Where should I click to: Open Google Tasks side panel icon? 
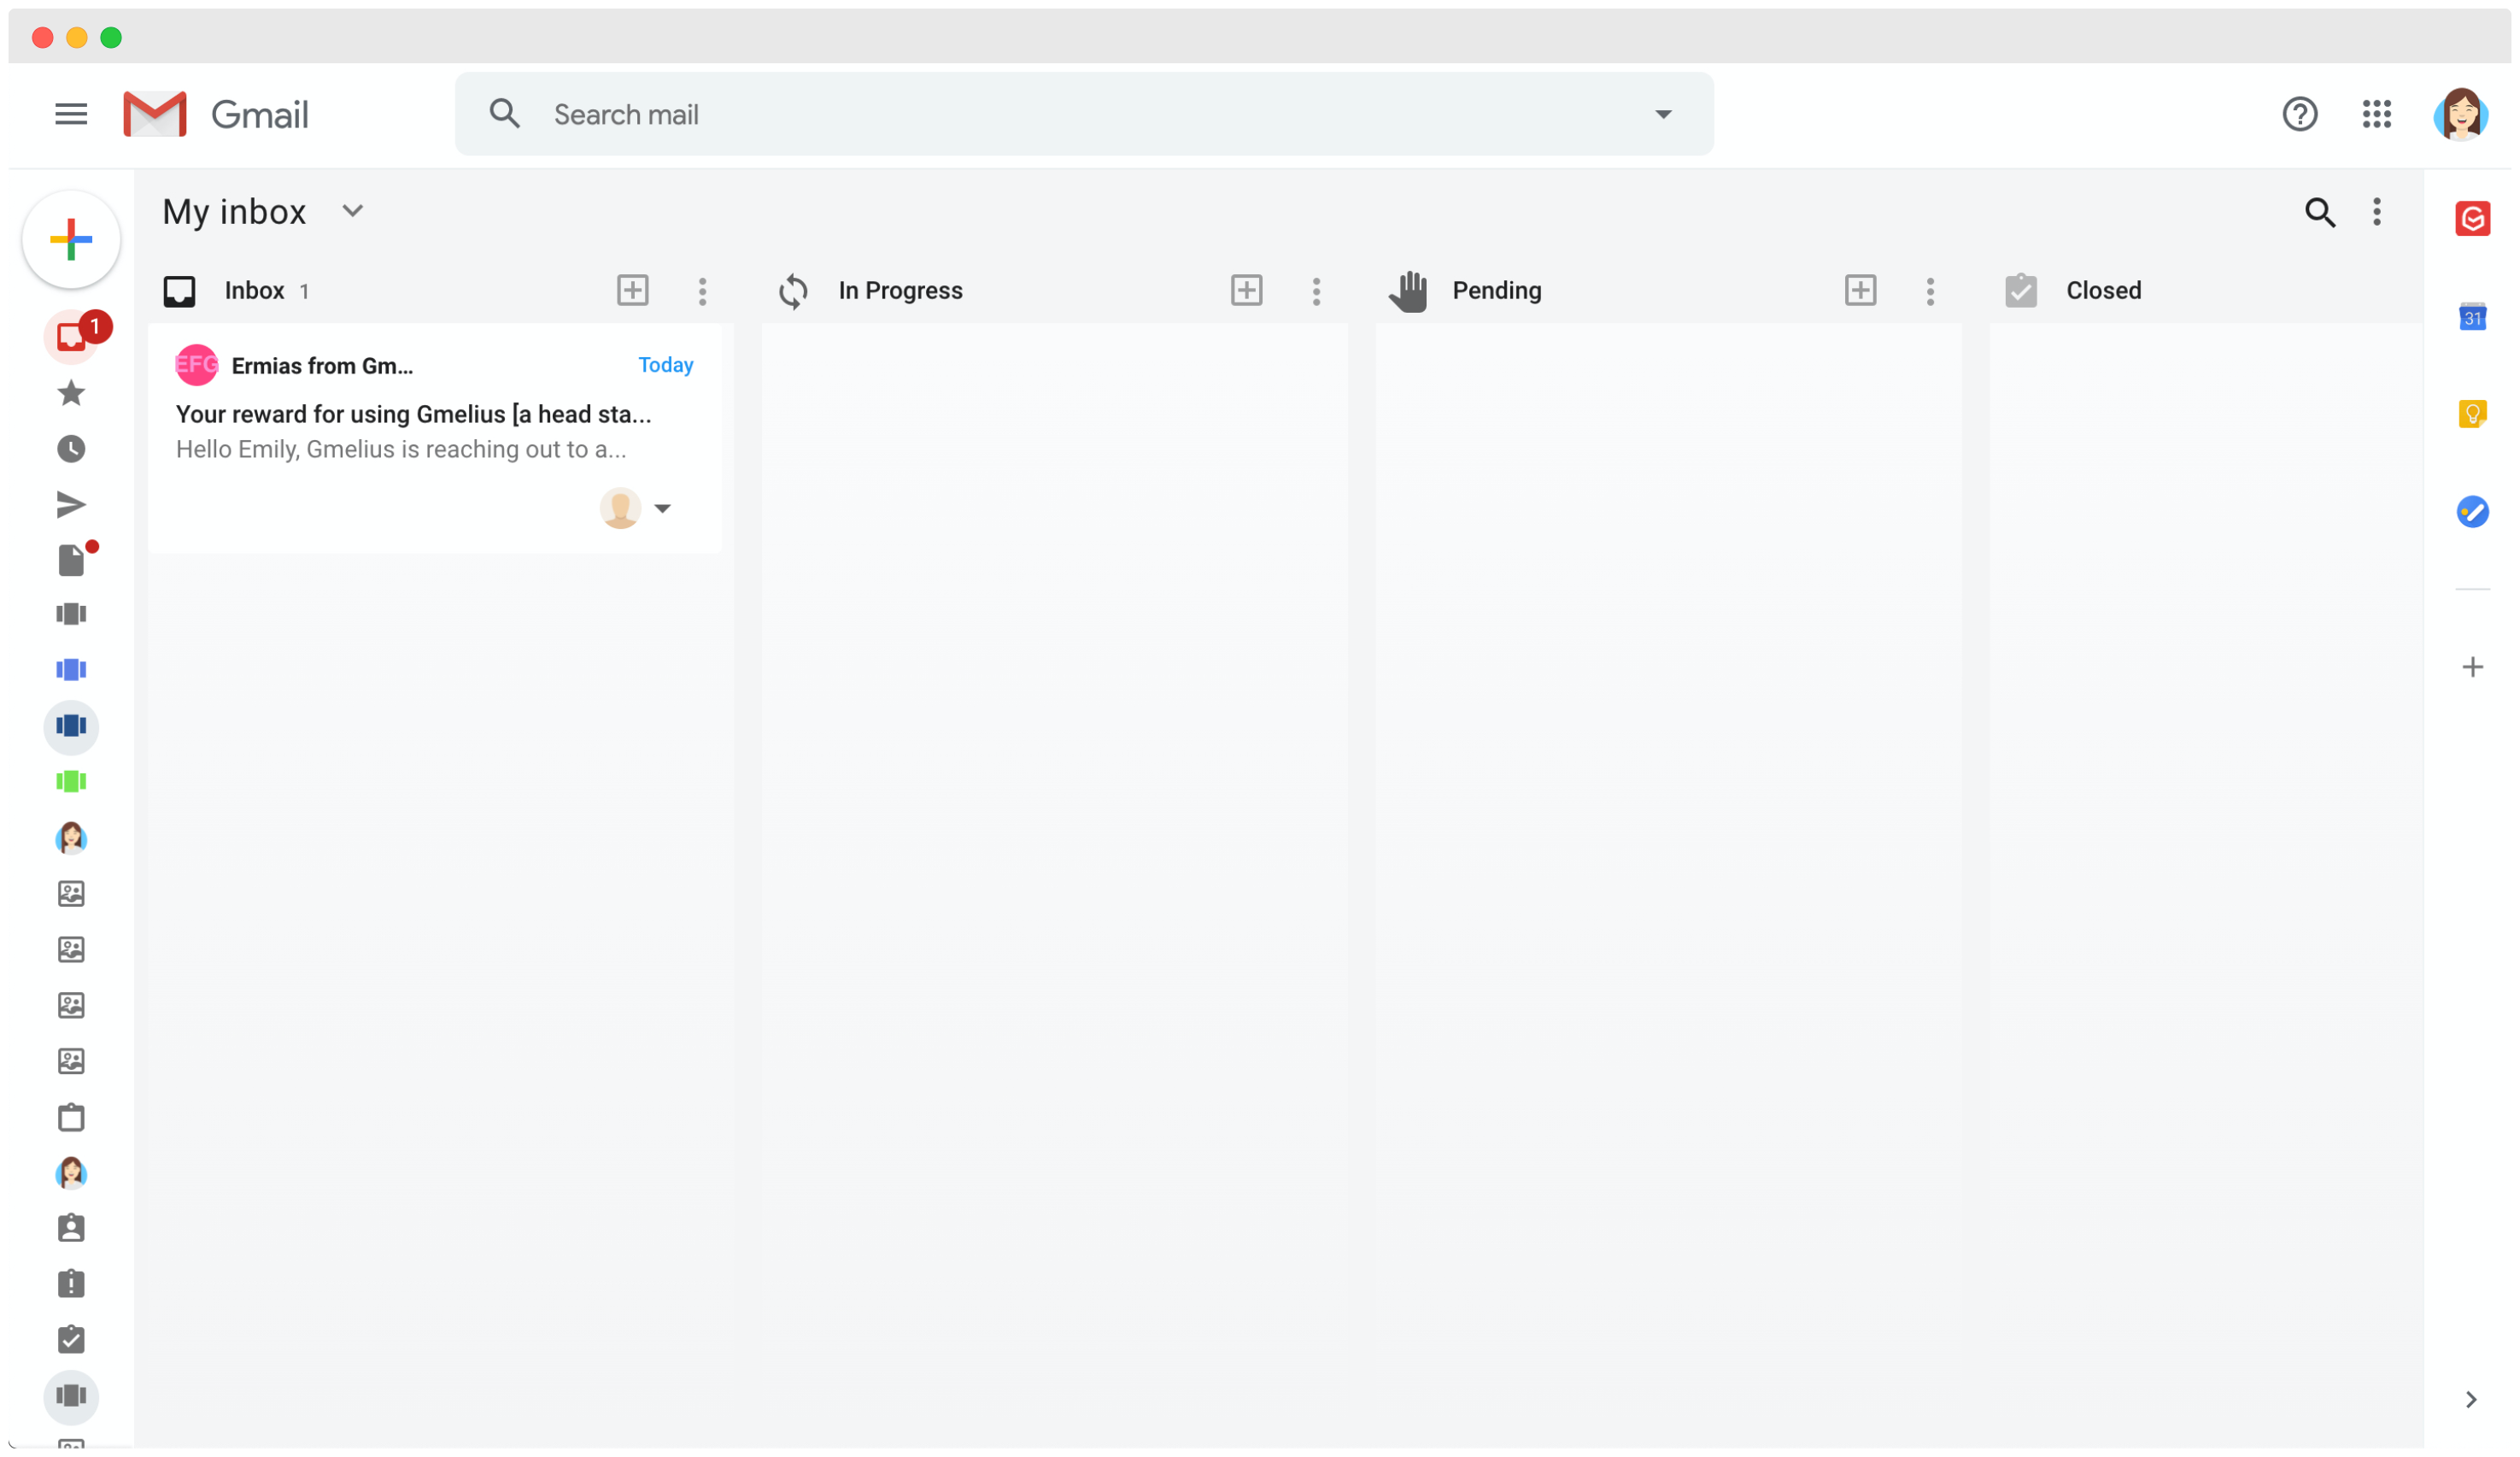point(2472,511)
